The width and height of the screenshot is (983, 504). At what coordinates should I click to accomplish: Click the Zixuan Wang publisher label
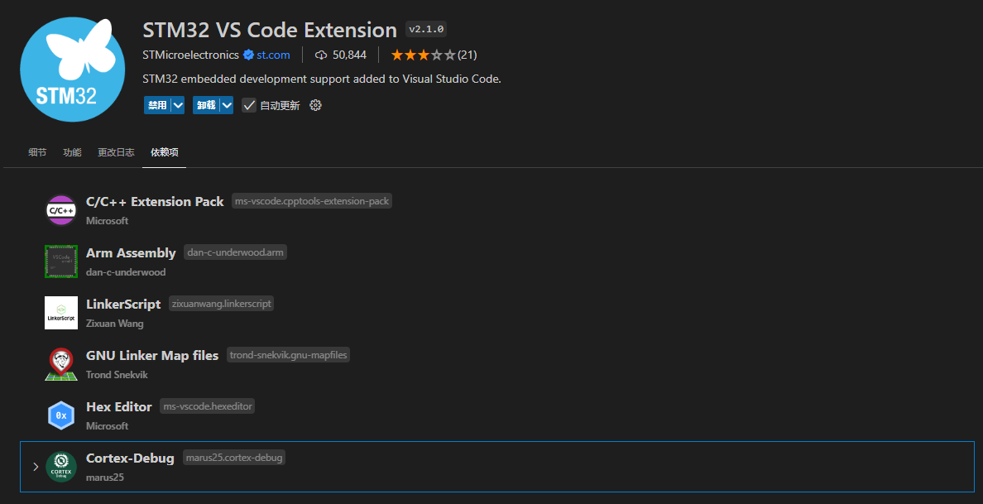[115, 324]
